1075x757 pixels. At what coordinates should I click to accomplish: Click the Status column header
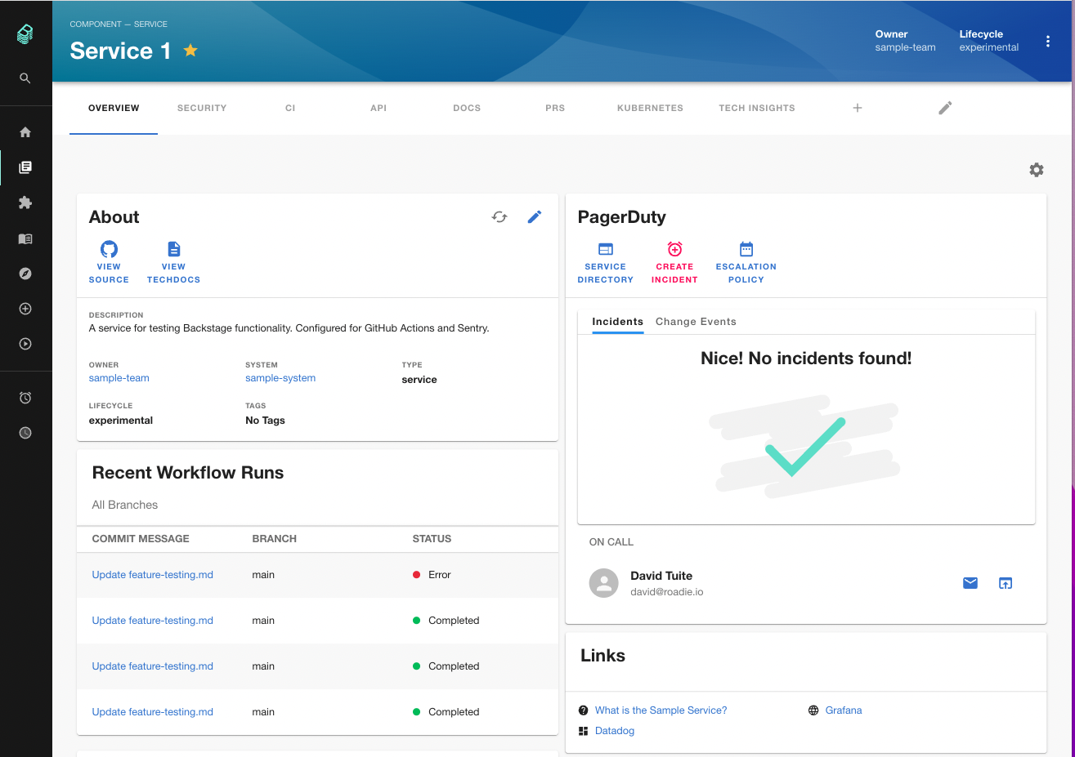coord(432,539)
